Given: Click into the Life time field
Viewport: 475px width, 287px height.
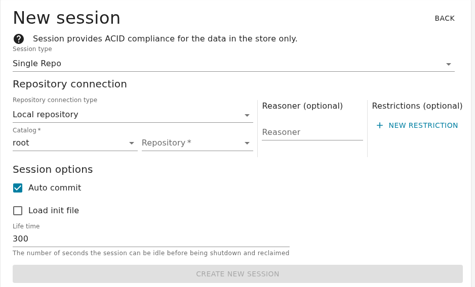Looking at the screenshot, I should coord(151,239).
